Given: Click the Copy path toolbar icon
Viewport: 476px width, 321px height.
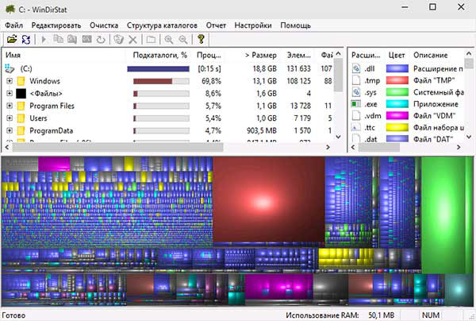Looking at the screenshot, I should pyautogui.click(x=59, y=39).
